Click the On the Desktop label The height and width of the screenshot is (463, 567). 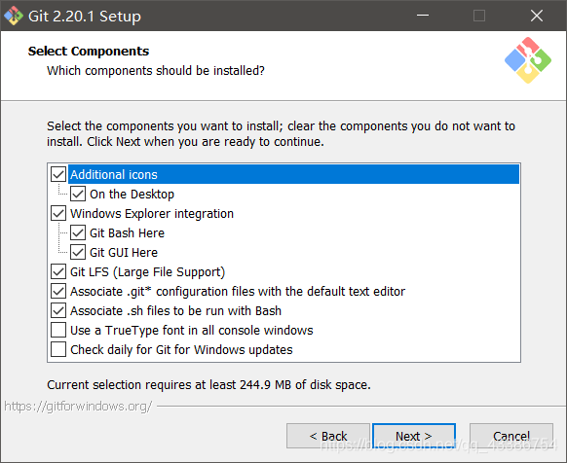click(132, 195)
